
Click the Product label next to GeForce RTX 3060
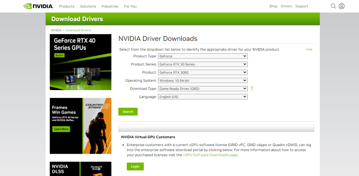click(x=150, y=72)
